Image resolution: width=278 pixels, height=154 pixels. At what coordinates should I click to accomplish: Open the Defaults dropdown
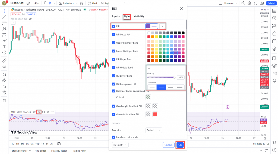click(120, 145)
